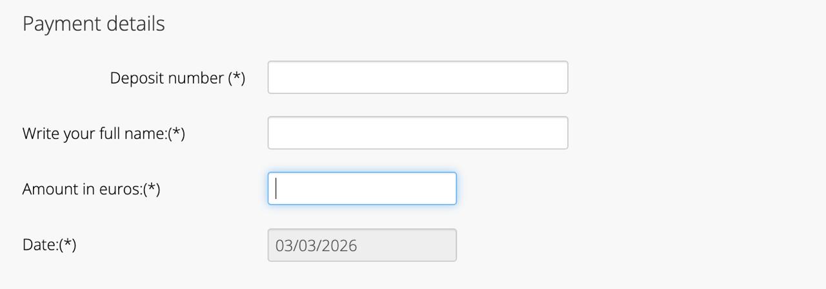Click the asterisk next to Amount in euros
Image resolution: width=826 pixels, height=289 pixels.
click(x=152, y=189)
